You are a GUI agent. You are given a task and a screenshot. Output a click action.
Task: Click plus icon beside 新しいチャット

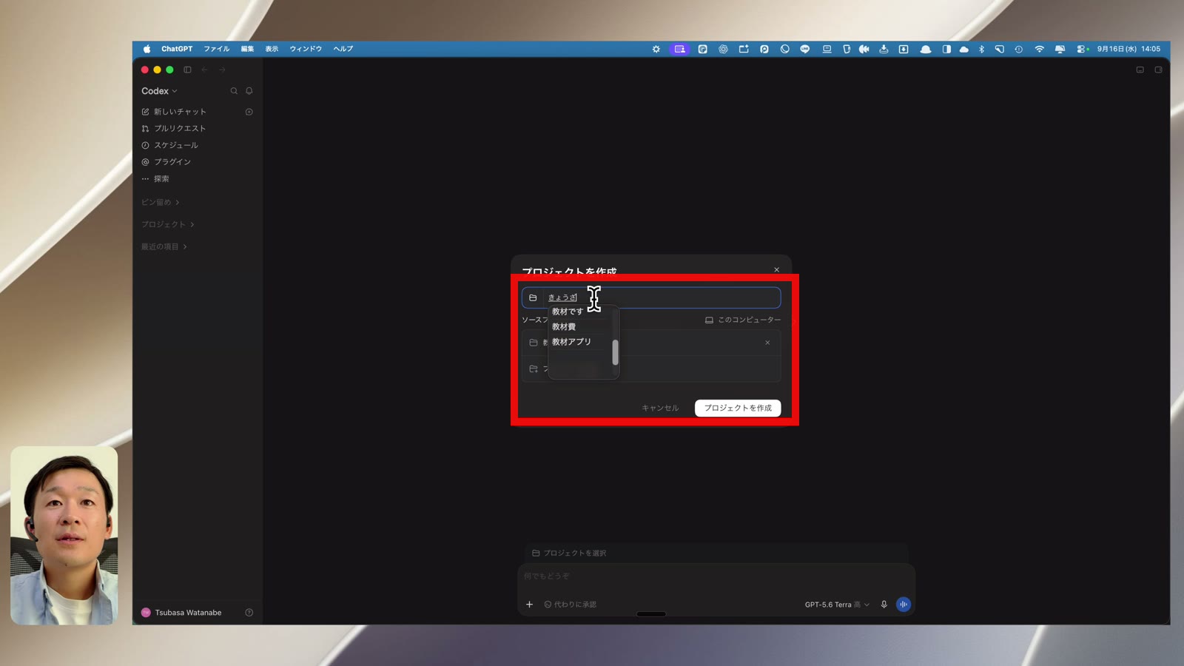[249, 112]
